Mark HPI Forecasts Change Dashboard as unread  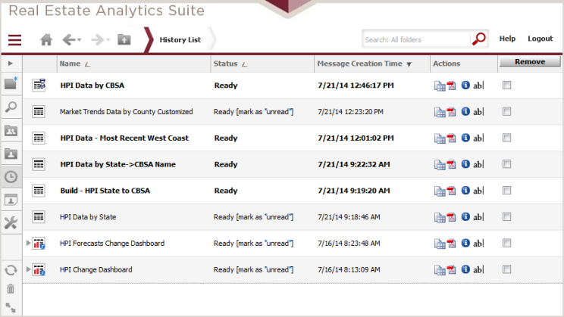tap(265, 244)
